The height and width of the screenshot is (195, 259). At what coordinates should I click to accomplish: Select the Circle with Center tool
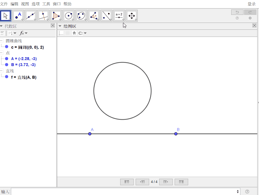(x=68, y=15)
